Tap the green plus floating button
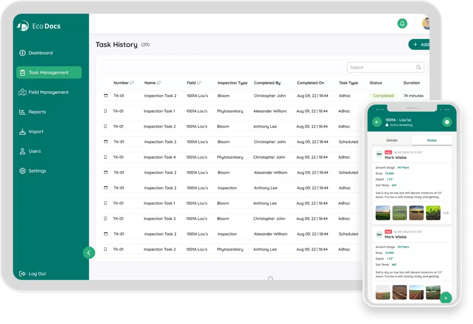The height and width of the screenshot is (324, 473). 445,298
